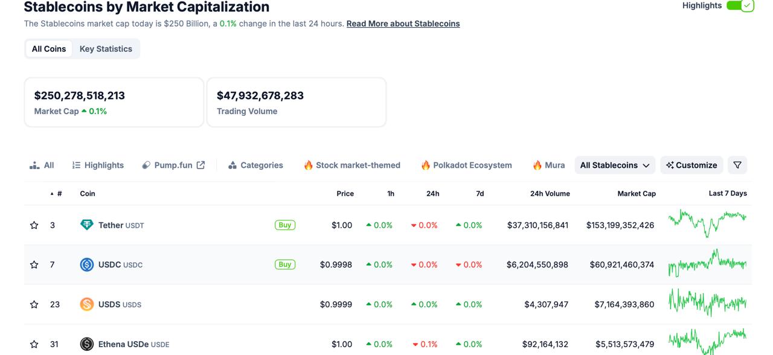Open the USDS coin page
Image resolution: width=773 pixels, height=355 pixels.
120,304
